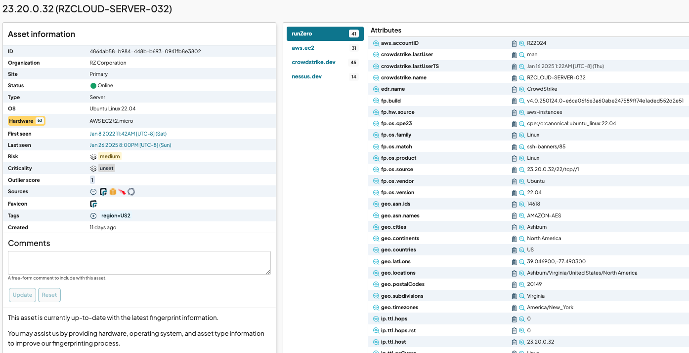Click the 23.20.0.32 (RZCLOUD-SERVER-032) page title
The image size is (689, 353).
87,9
